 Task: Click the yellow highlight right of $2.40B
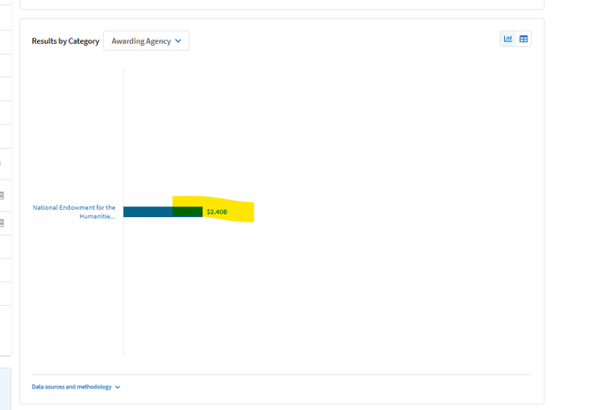tap(241, 212)
